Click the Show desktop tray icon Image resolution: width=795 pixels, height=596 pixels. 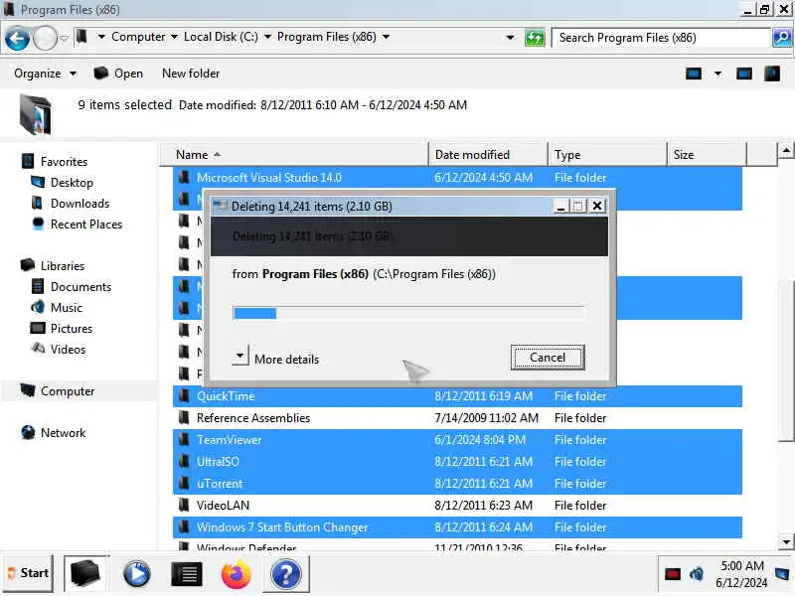point(782,574)
